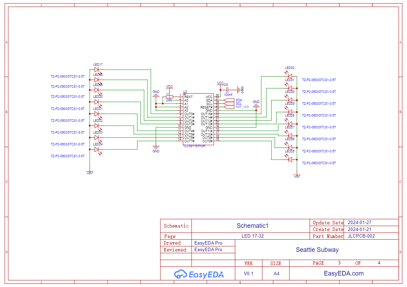Click the page name LED 17-32
The image size is (407, 287).
coord(253,236)
